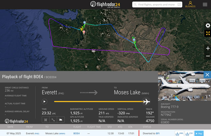The height and width of the screenshot is (136, 211).
Task: Click the Flightradar24 logo in header
Action: [107, 4]
